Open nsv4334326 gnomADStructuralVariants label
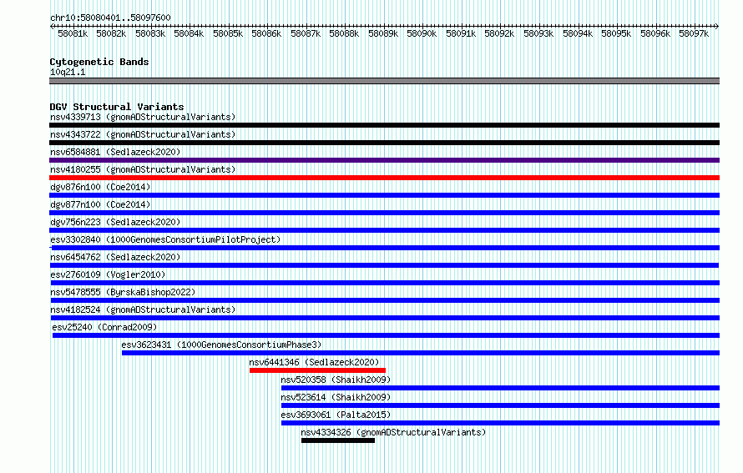This screenshot has height=473, width=743. click(x=393, y=432)
